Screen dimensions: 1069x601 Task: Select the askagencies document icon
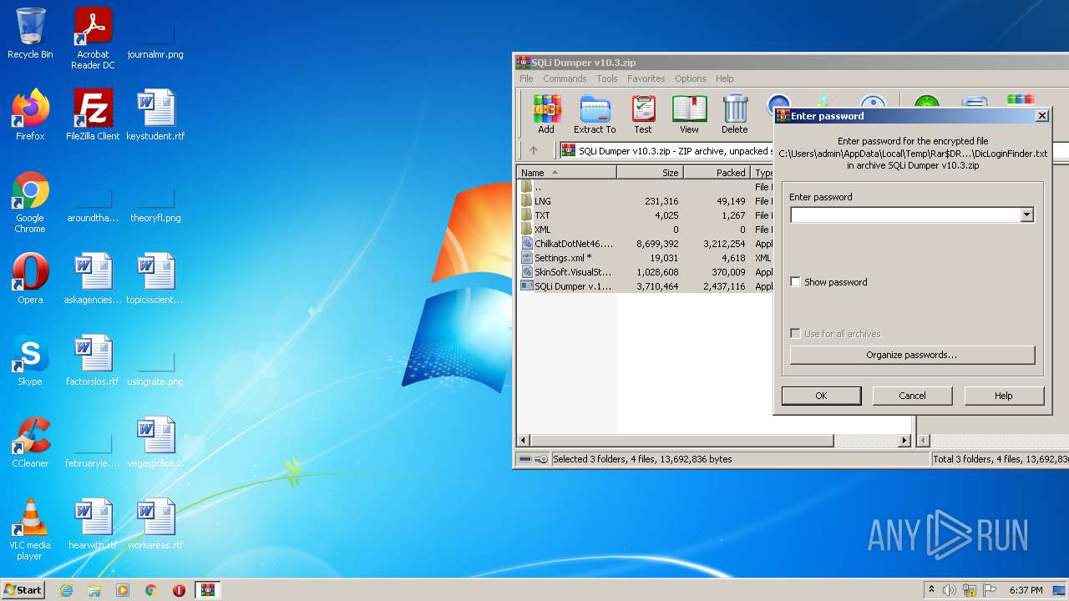pos(93,279)
